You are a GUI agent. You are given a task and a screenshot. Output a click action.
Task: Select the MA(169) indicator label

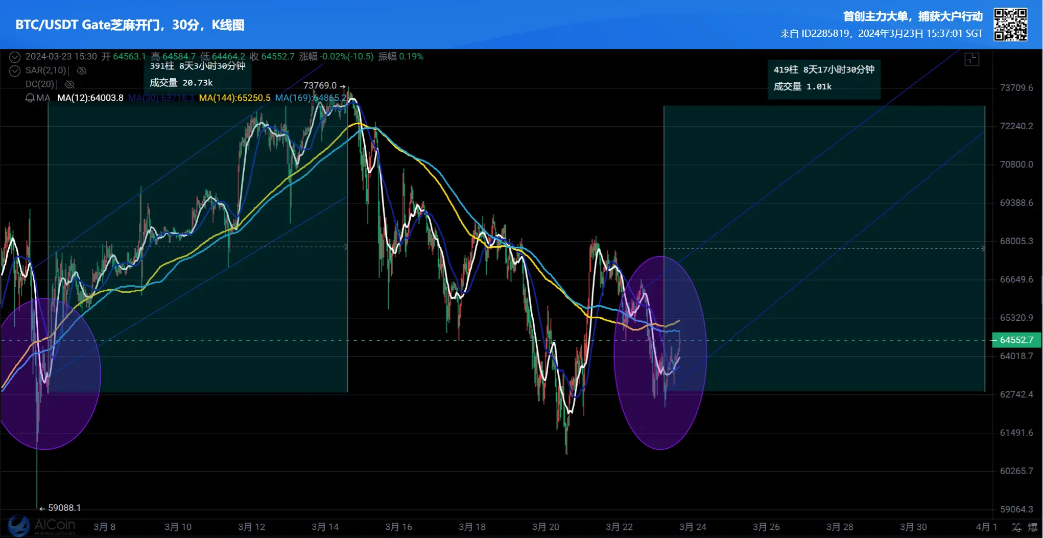[x=311, y=98]
